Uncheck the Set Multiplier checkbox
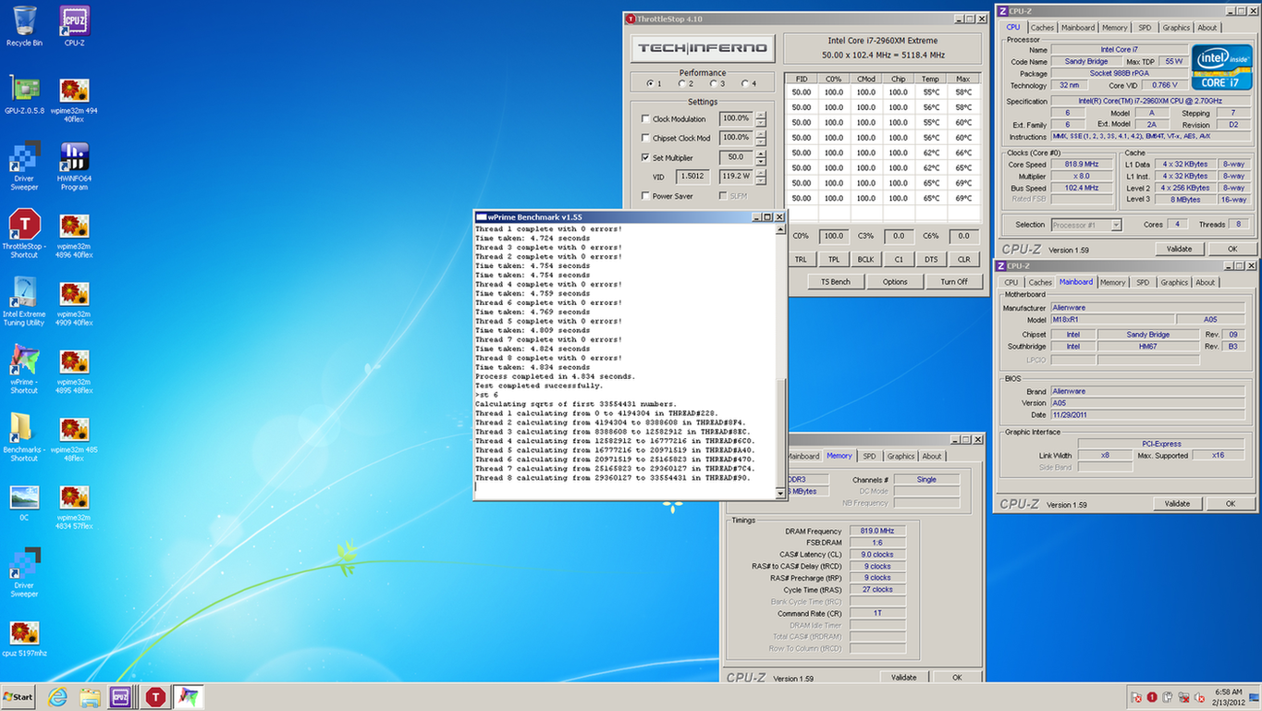 (645, 157)
